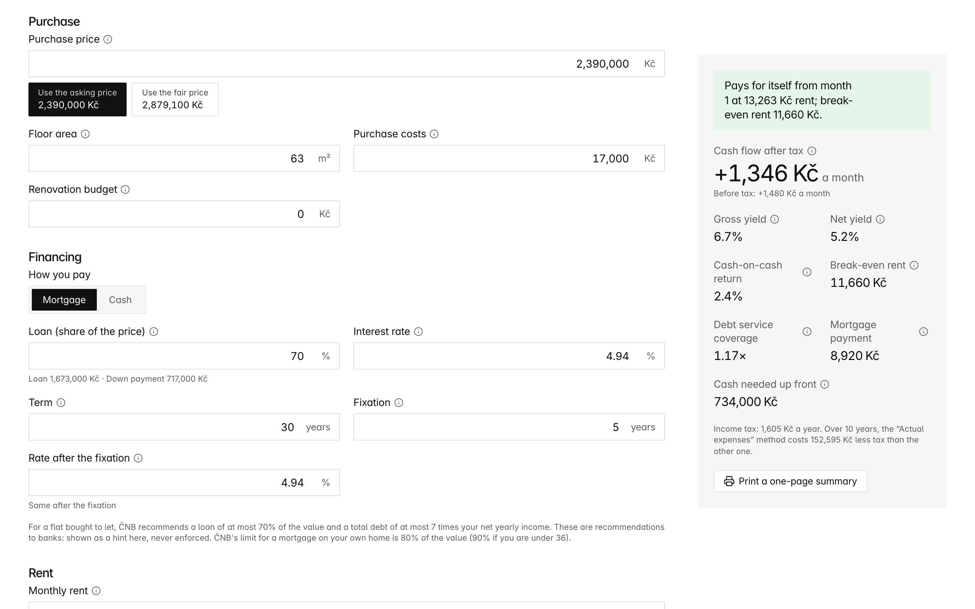Print a one-page summary
The image size is (975, 609).
coord(790,481)
